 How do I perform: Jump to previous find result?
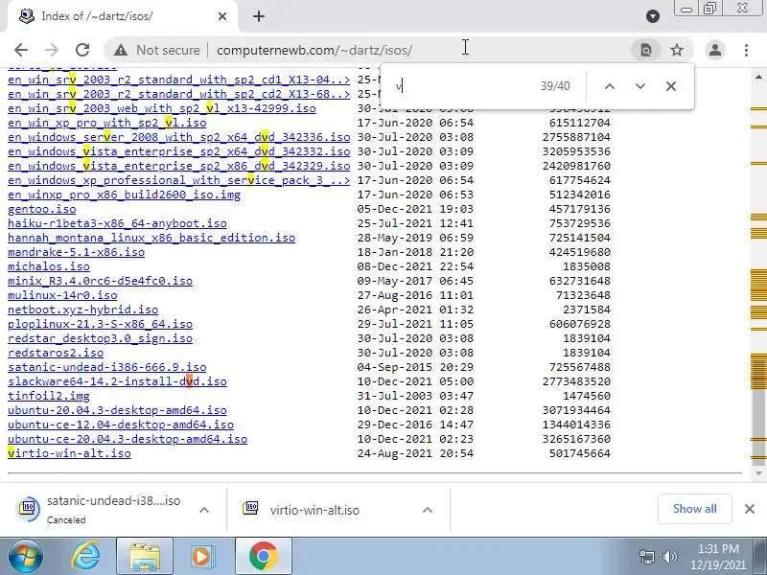tap(610, 86)
